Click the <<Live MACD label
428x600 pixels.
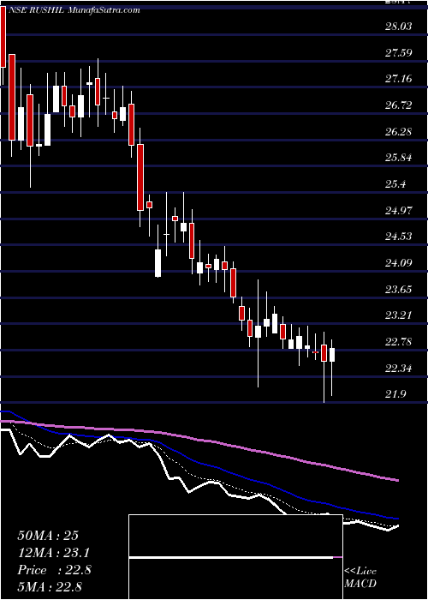tap(360, 578)
